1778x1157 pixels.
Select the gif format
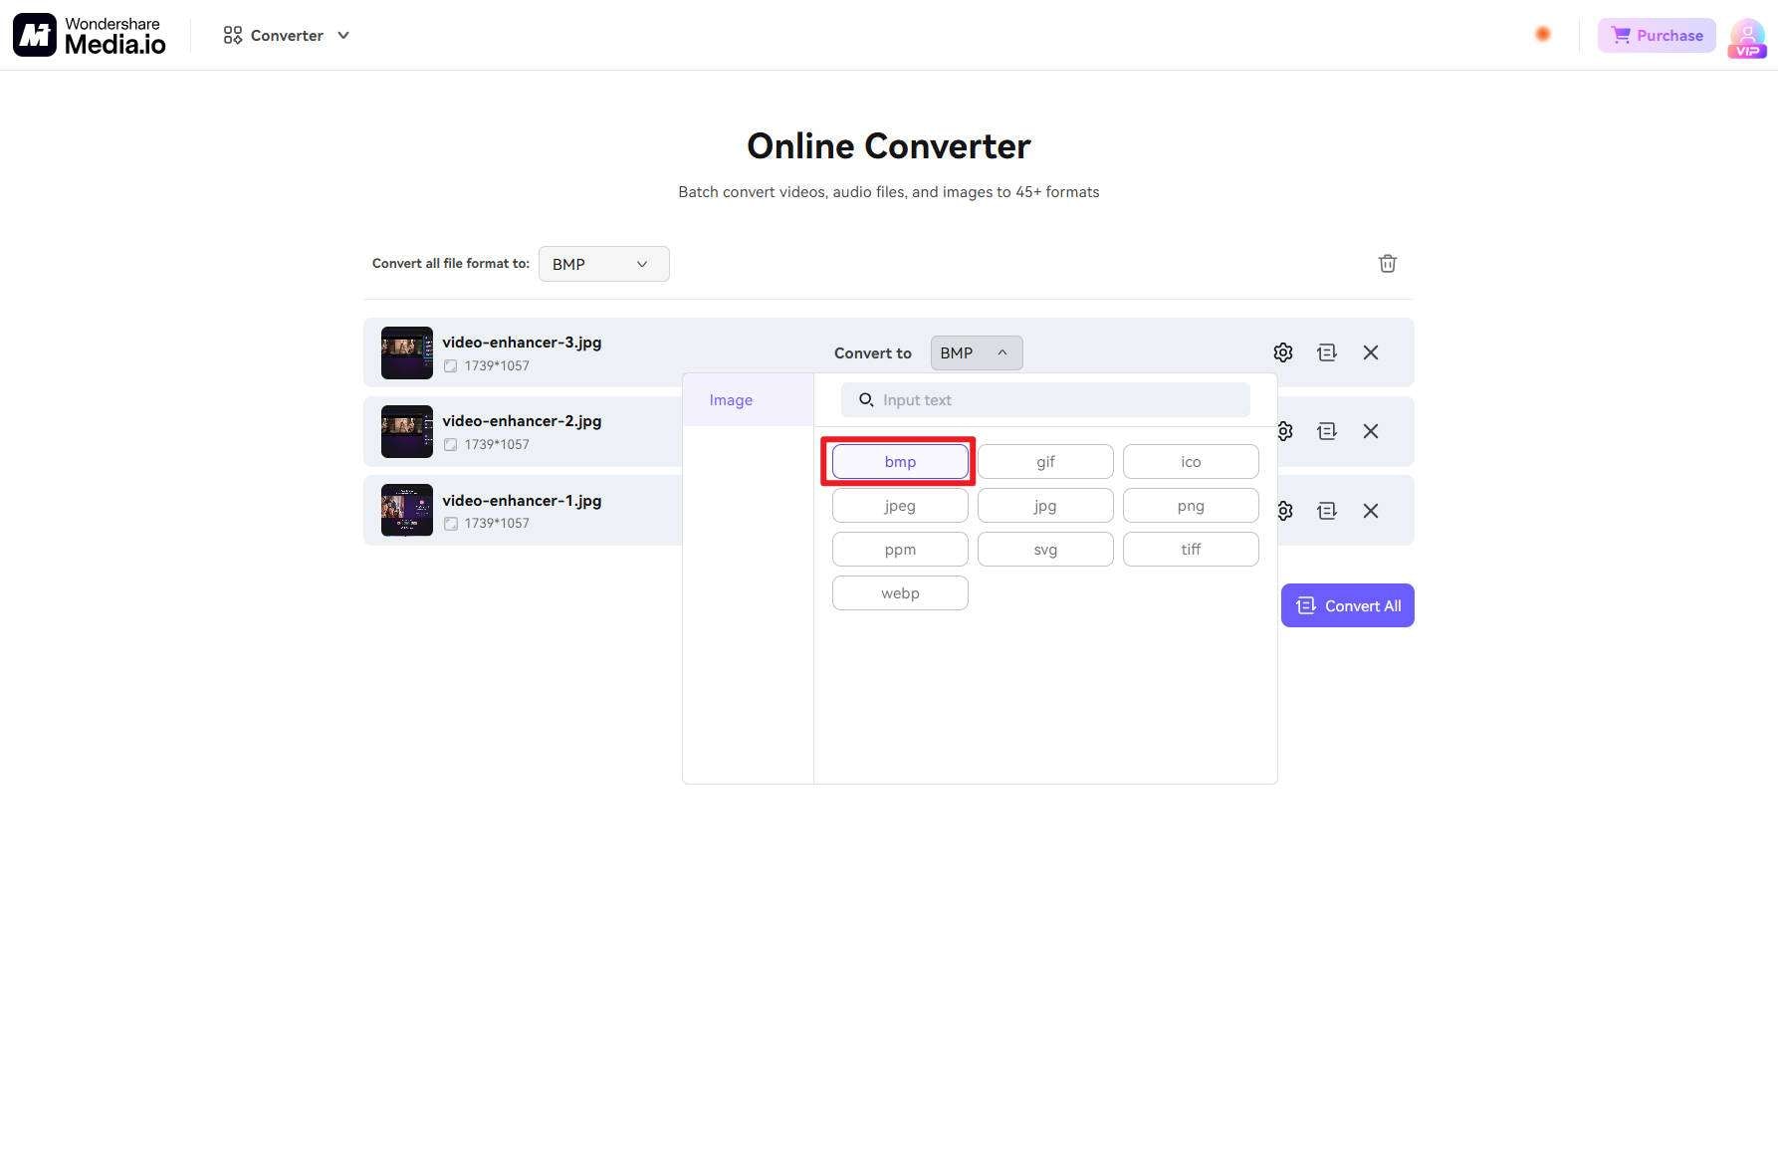pyautogui.click(x=1045, y=462)
